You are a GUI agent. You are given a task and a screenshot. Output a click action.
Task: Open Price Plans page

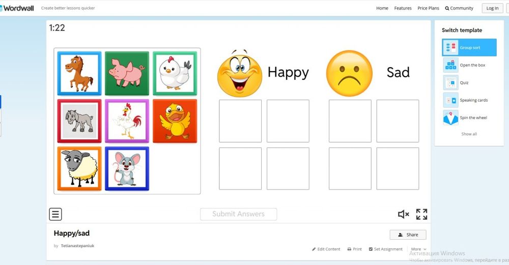coord(428,8)
